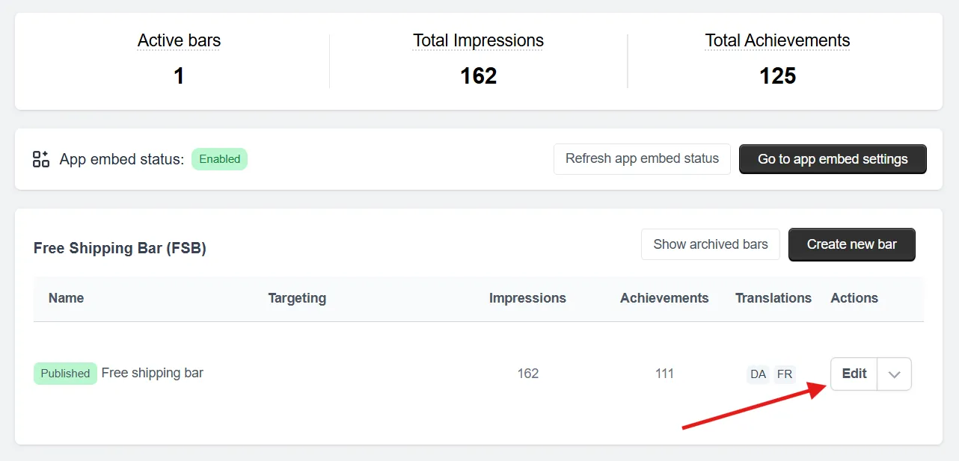The image size is (959, 461).
Task: Click the Total Impressions heading
Action: (x=479, y=41)
